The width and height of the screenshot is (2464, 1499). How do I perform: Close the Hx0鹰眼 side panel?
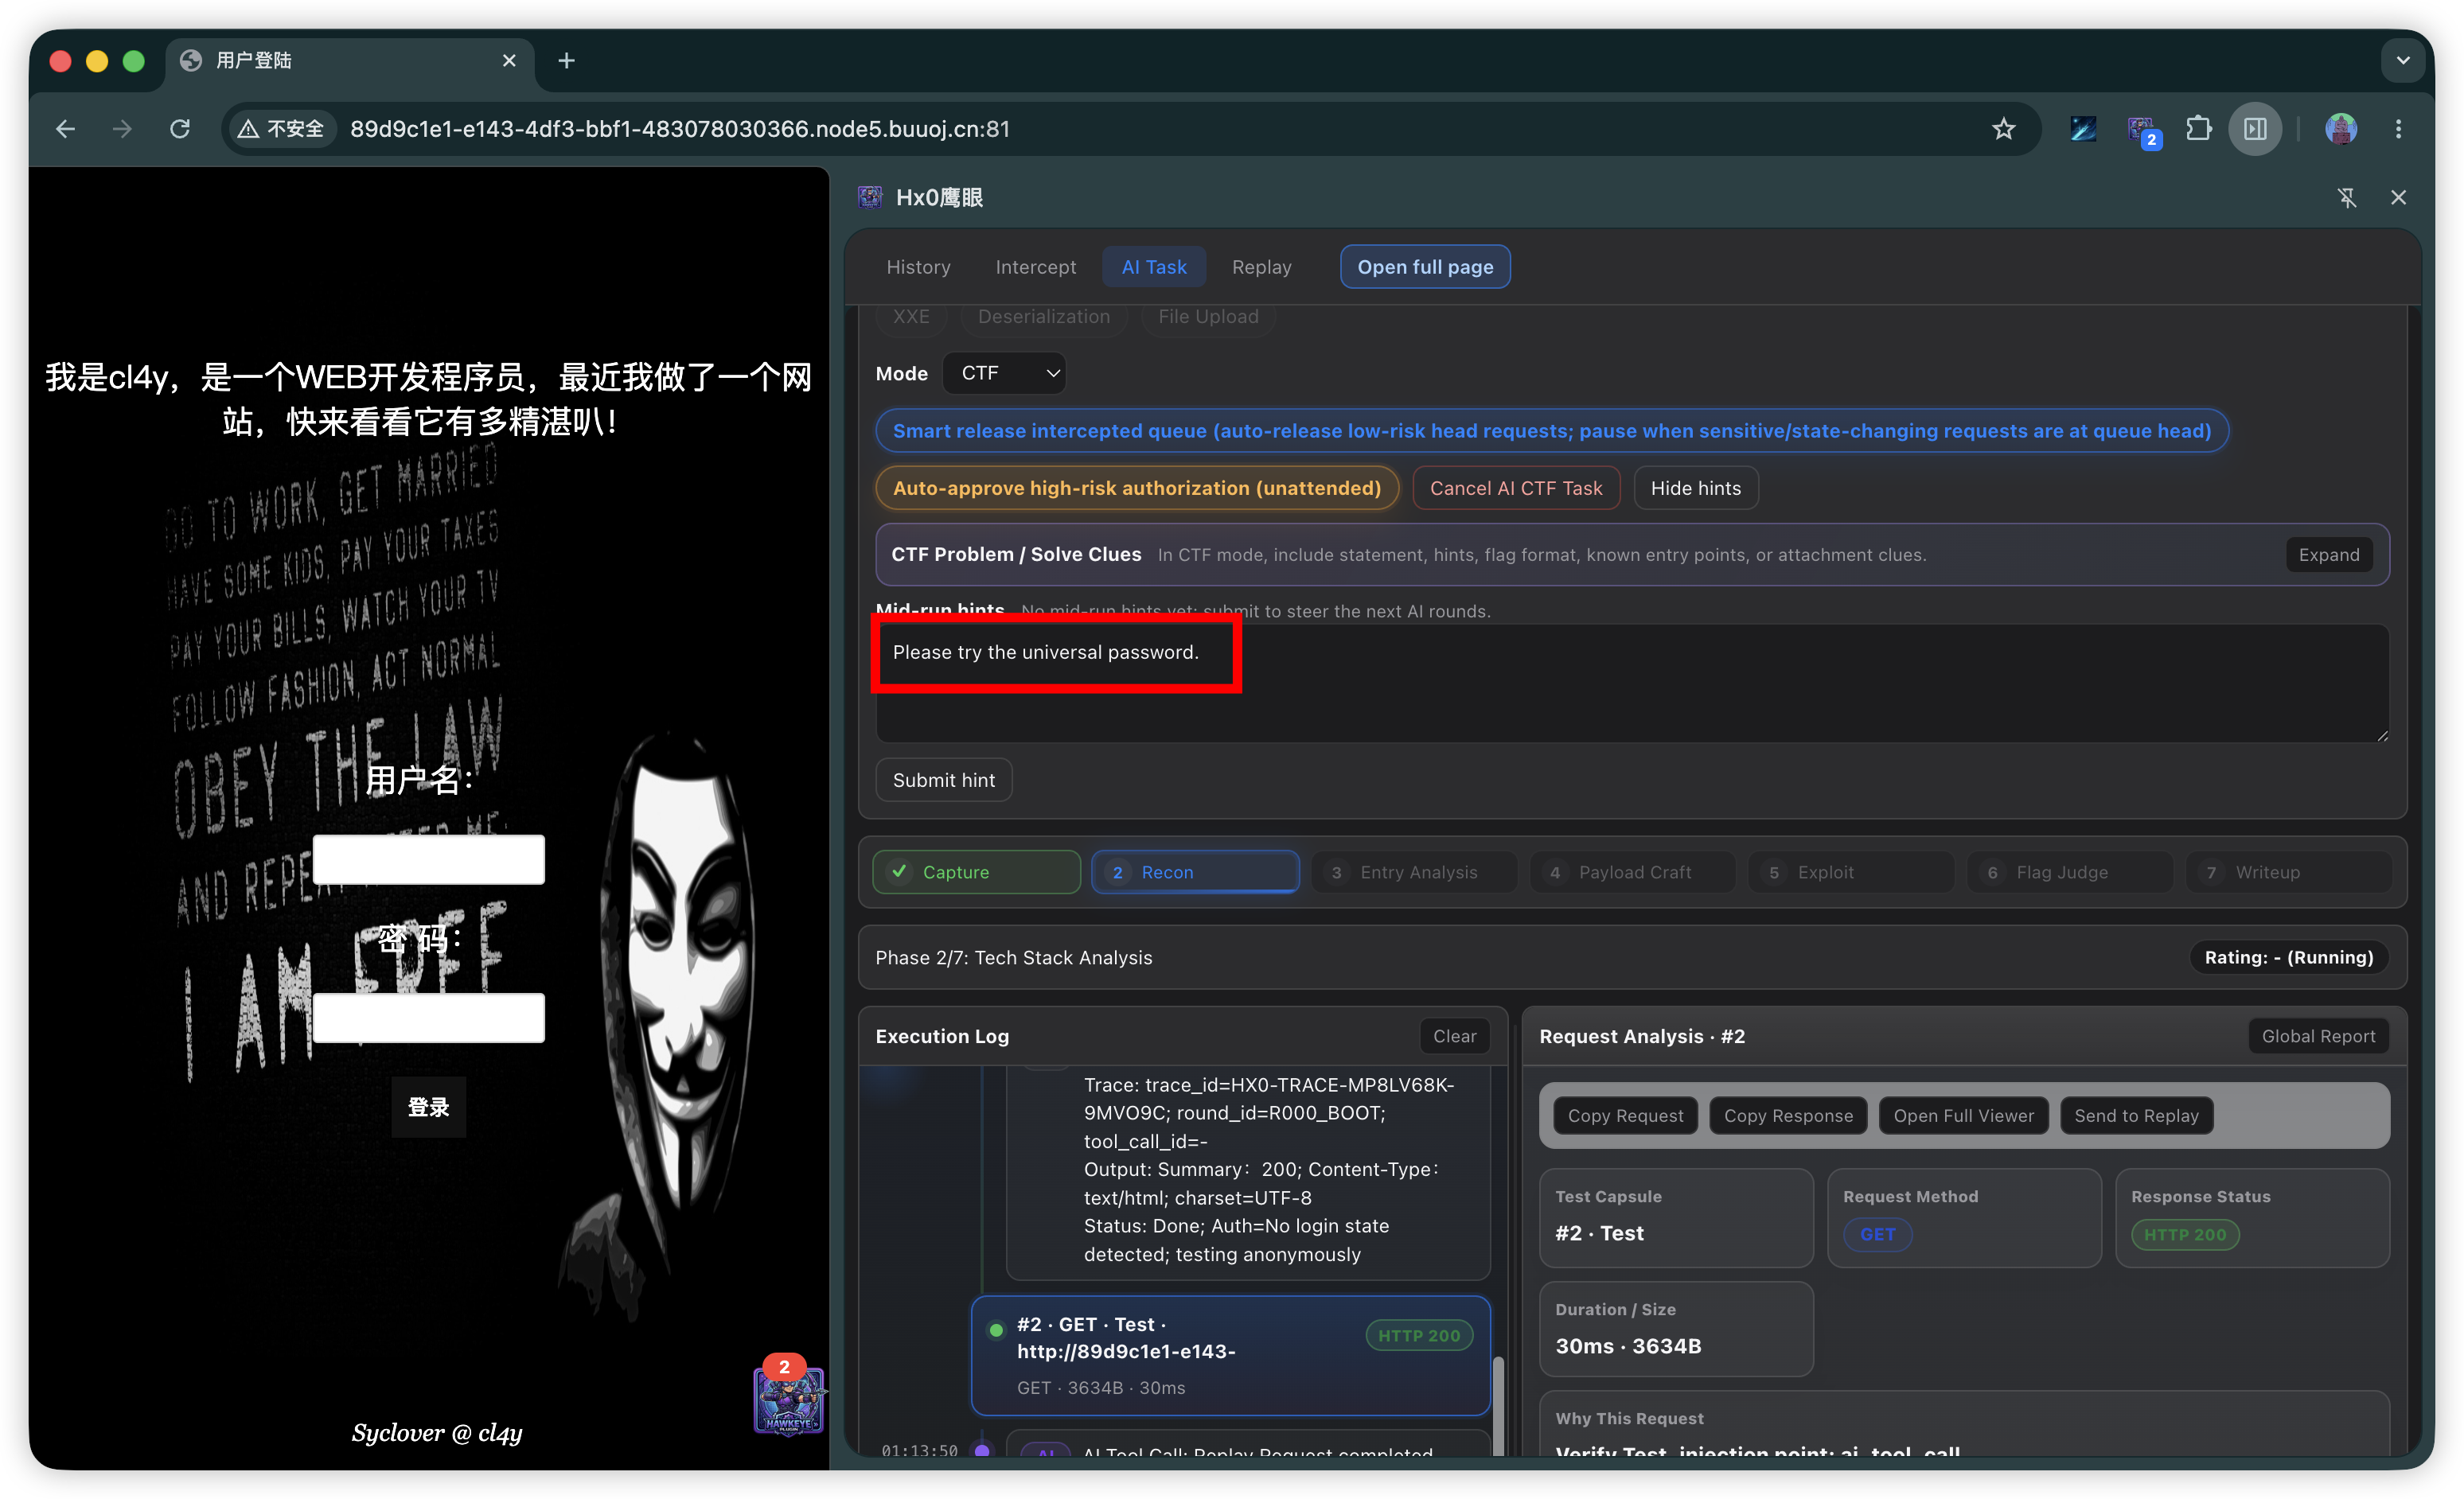point(2398,198)
